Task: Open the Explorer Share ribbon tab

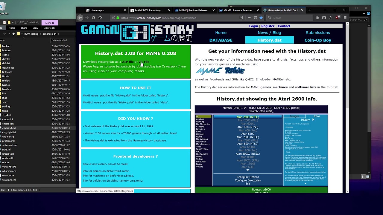Action: coord(24,28)
